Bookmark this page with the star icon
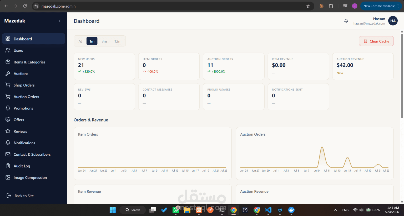 (x=308, y=6)
